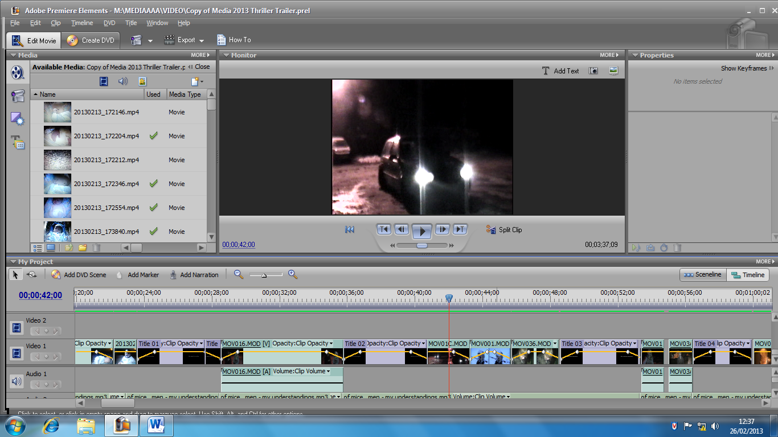This screenshot has height=437, width=778.
Task: Select the Time Stretch tool
Action: pos(32,274)
